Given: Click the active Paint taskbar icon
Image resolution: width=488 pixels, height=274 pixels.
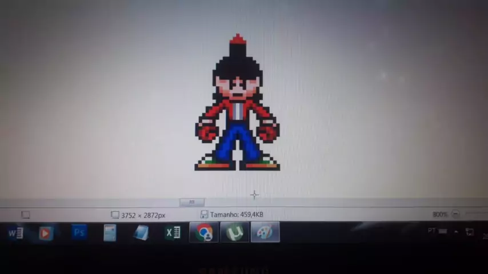Looking at the screenshot, I should point(265,233).
